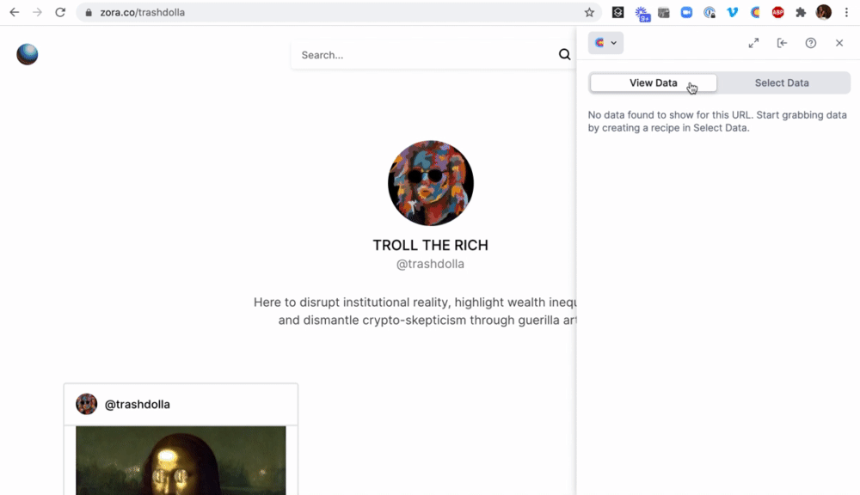The width and height of the screenshot is (860, 495).
Task: Open help with the question mark icon
Action: pos(811,43)
